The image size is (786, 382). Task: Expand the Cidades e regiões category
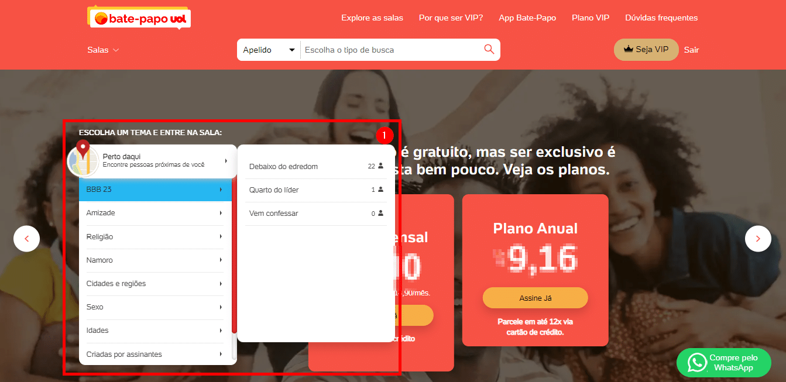click(x=155, y=284)
